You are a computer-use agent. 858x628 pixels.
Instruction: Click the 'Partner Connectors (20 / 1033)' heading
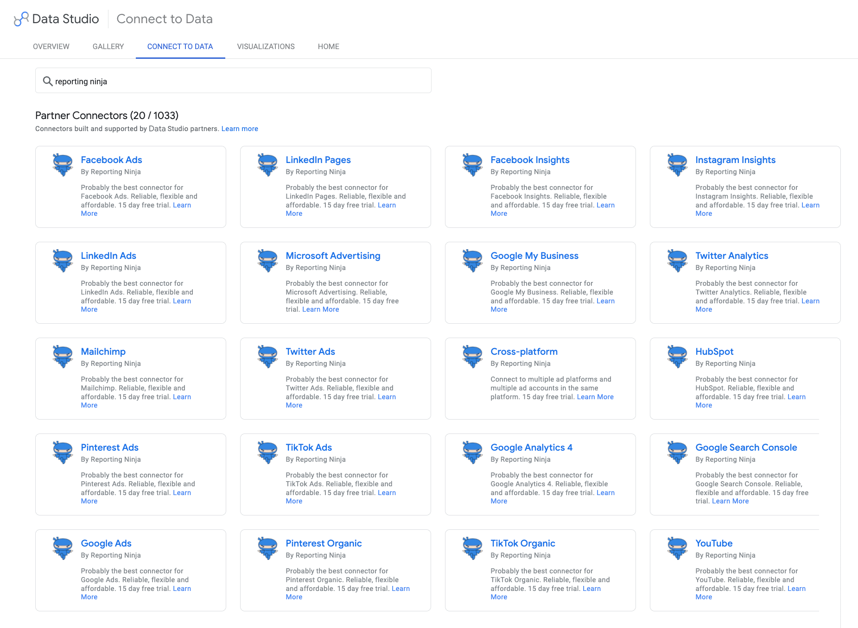(x=107, y=115)
